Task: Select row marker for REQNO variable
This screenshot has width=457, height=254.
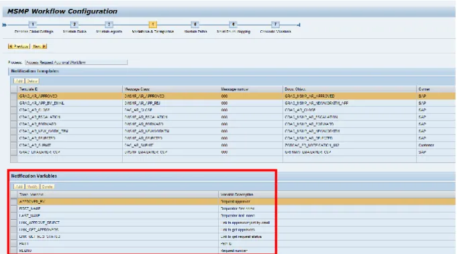Action: [13, 251]
